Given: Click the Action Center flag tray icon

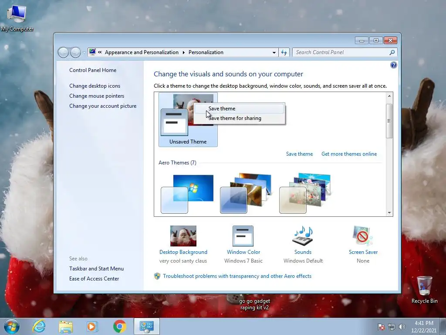Looking at the screenshot, I should click(381, 327).
